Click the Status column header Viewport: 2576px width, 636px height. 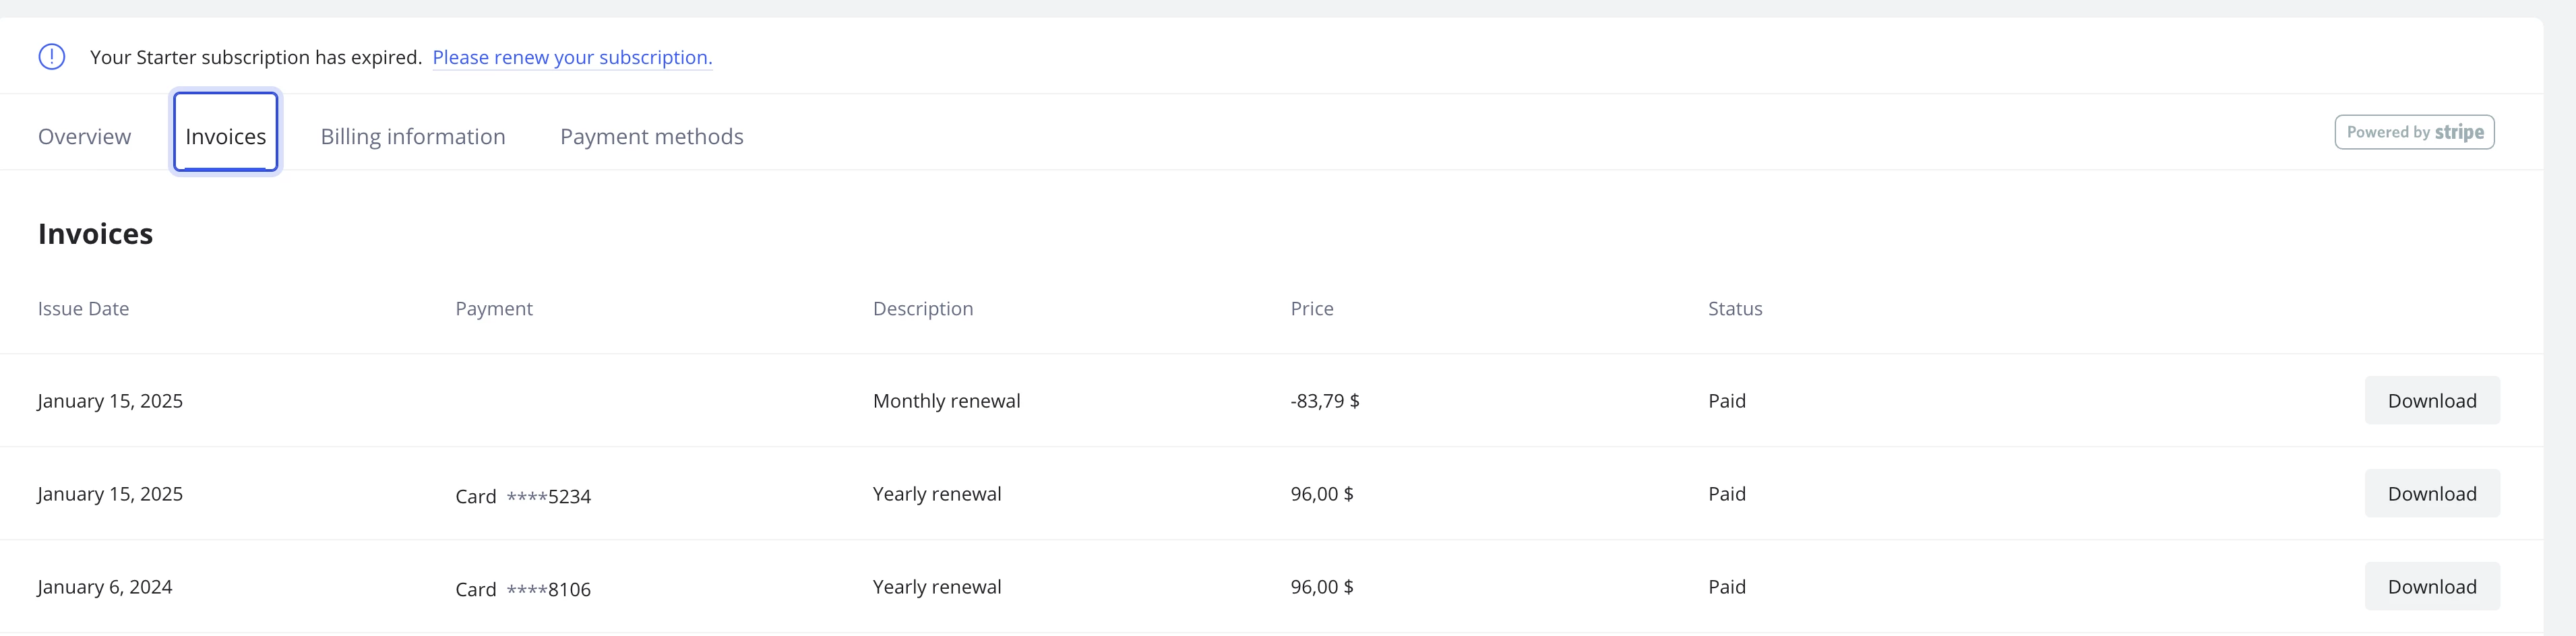pos(1735,309)
